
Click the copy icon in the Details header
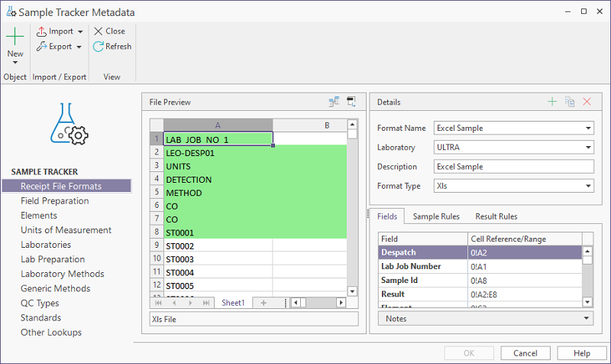(x=570, y=102)
